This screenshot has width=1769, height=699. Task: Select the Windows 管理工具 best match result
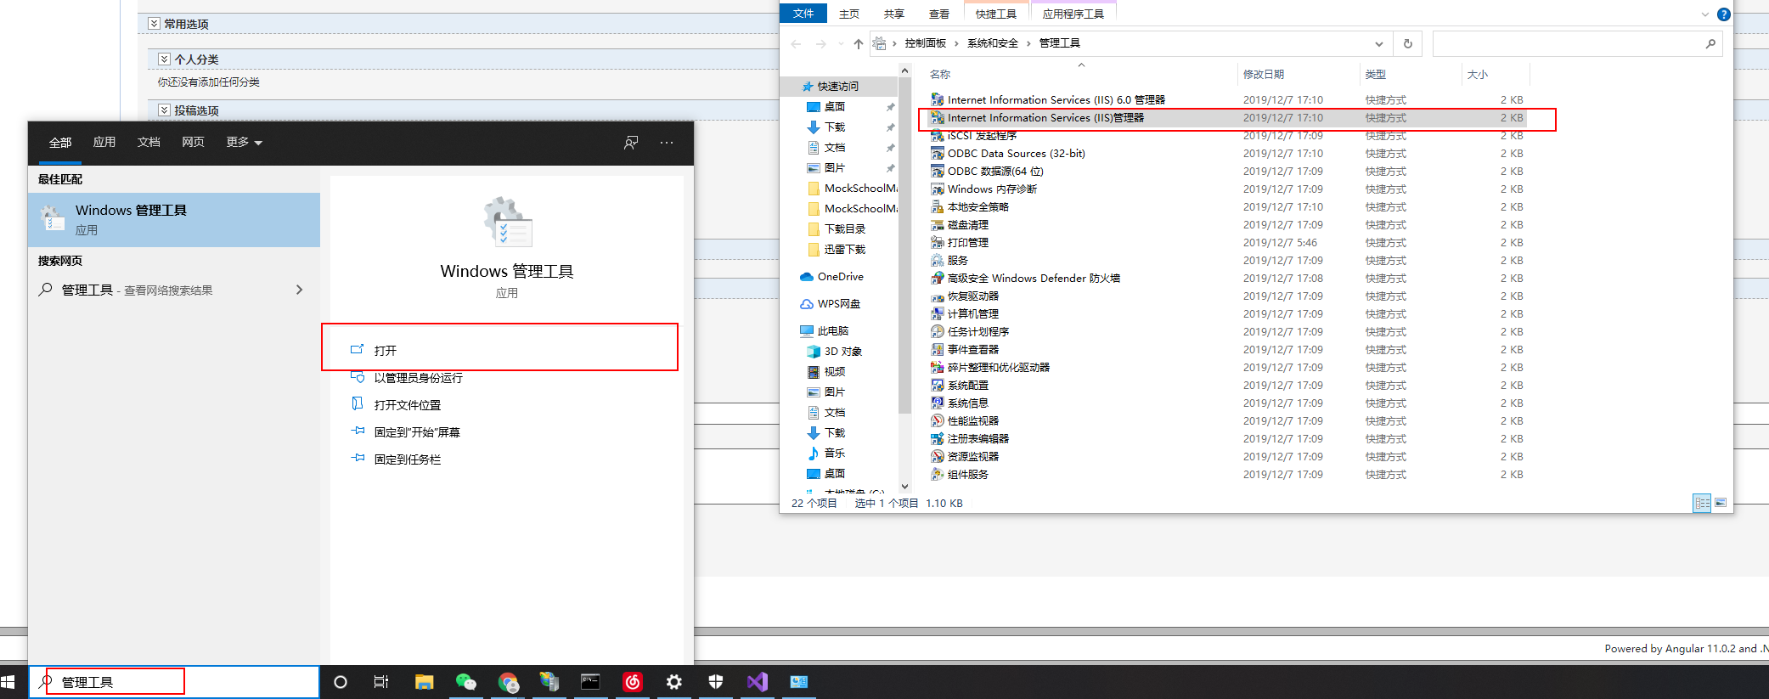[x=175, y=219]
